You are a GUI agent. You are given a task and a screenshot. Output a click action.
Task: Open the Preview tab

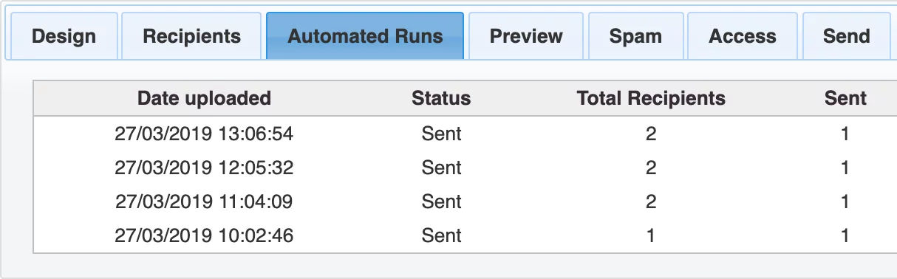point(526,36)
